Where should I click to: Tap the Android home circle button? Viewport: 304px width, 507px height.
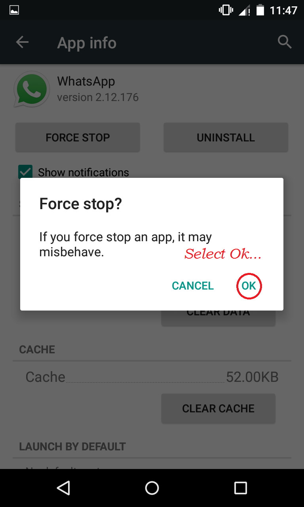(152, 488)
